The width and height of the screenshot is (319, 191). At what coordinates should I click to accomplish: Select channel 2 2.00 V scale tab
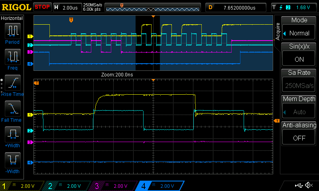(68, 186)
